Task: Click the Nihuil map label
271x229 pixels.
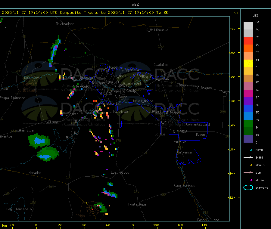Action: point(71,137)
